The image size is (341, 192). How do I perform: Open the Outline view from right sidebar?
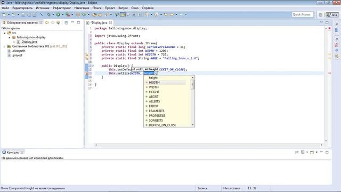(337, 30)
